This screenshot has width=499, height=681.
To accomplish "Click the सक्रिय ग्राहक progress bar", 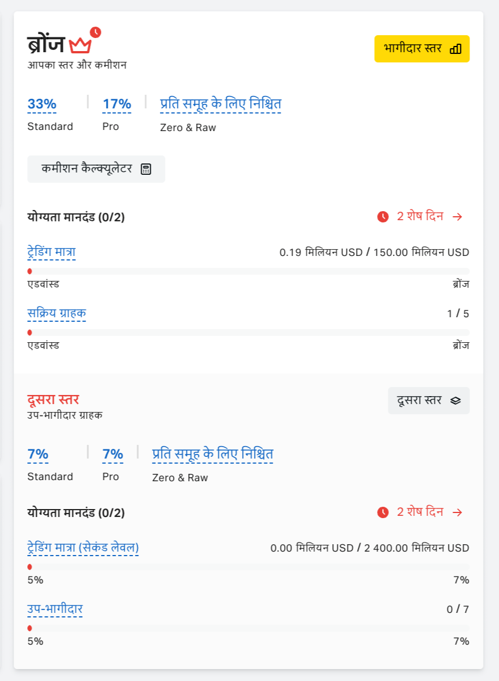I will coord(248,333).
